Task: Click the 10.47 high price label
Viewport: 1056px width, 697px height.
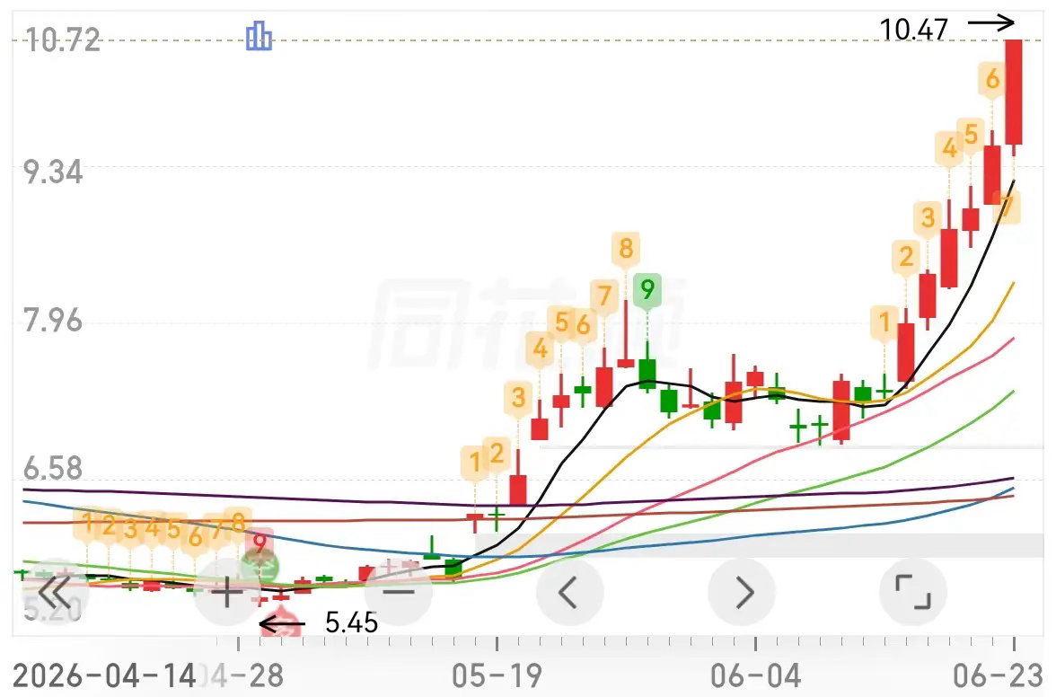Action: (x=914, y=29)
